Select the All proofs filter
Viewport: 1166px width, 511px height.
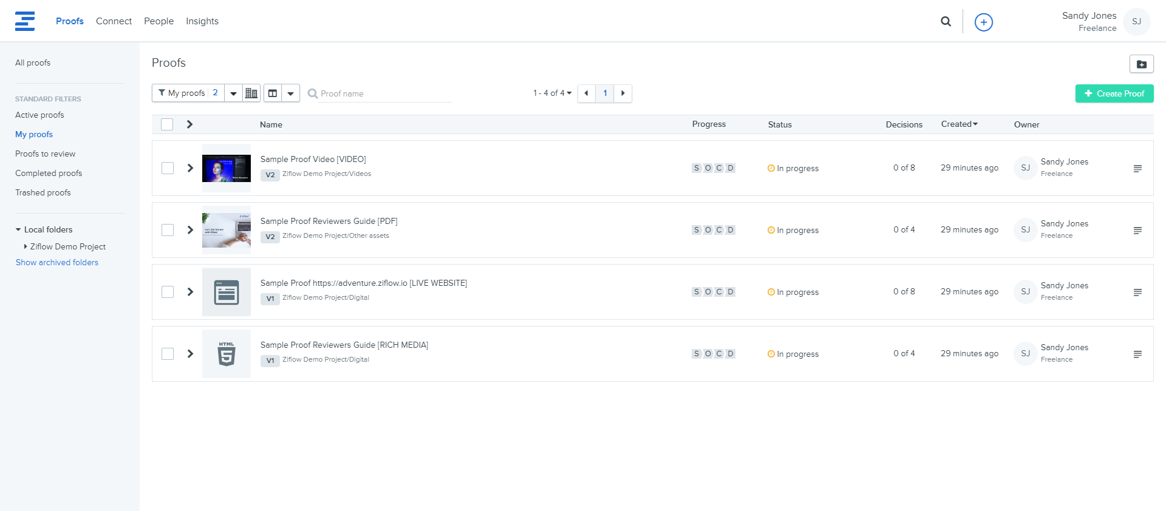33,63
